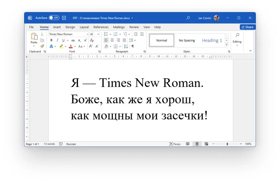Switch to the Layout tab

click(84, 27)
